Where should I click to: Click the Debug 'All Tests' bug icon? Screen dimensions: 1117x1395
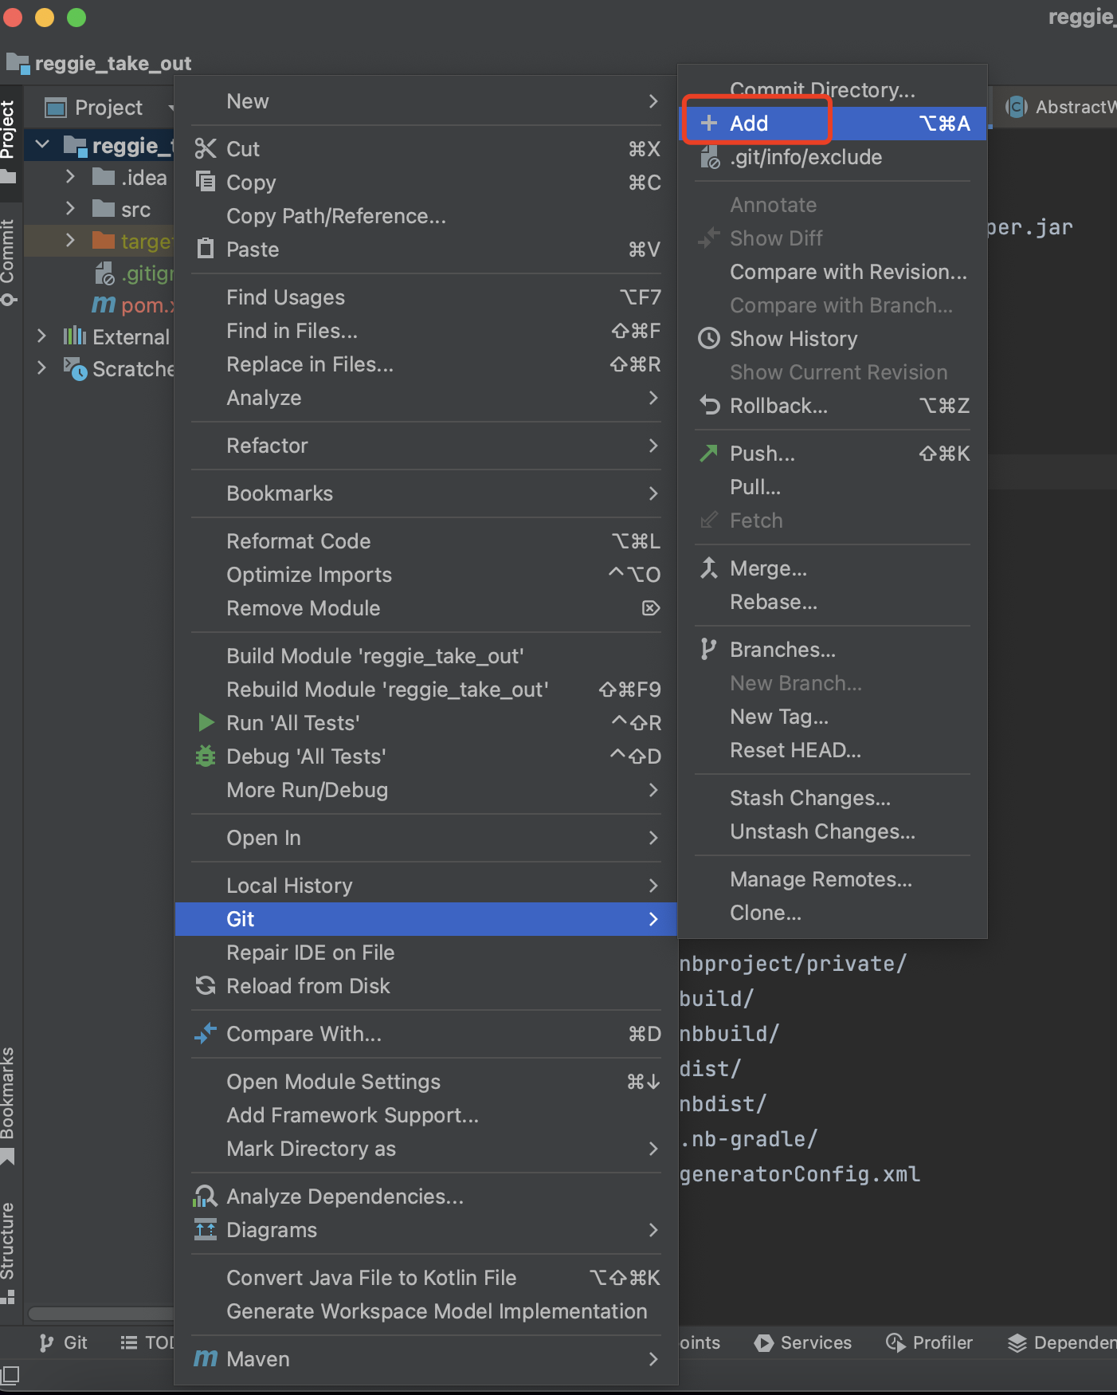[206, 756]
